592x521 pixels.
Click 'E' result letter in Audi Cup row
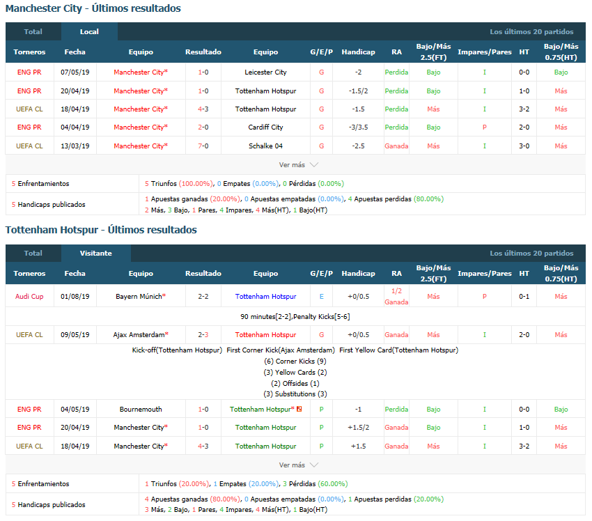click(x=321, y=296)
